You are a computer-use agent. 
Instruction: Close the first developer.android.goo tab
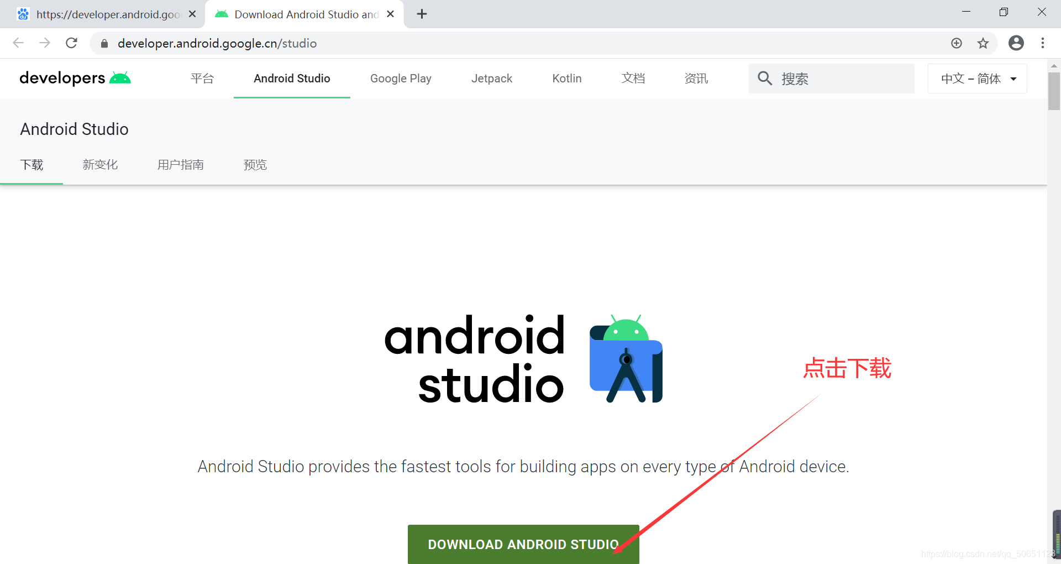click(192, 14)
